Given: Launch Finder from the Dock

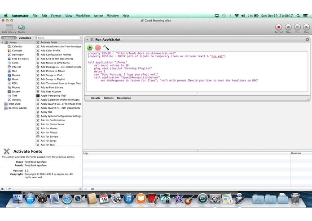Looking at the screenshot, I should tap(18, 199).
